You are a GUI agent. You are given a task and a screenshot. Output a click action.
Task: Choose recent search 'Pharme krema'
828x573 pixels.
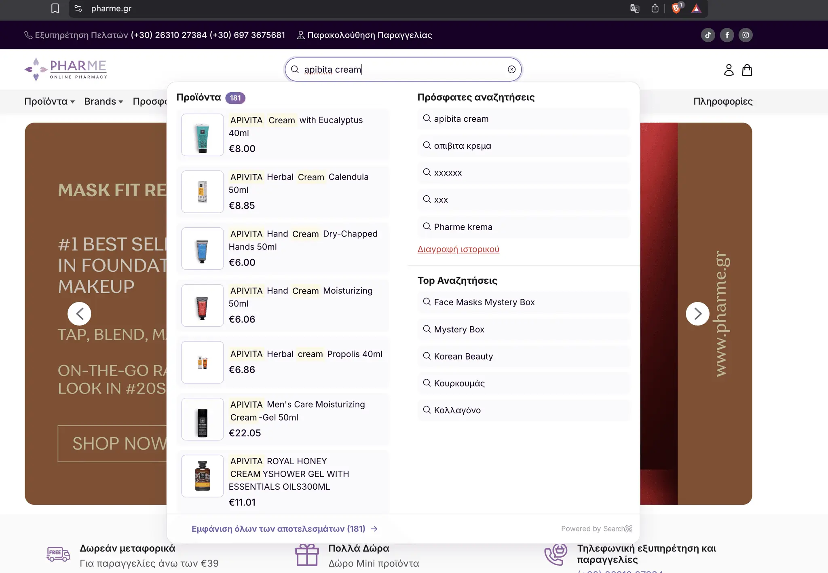pos(524,227)
